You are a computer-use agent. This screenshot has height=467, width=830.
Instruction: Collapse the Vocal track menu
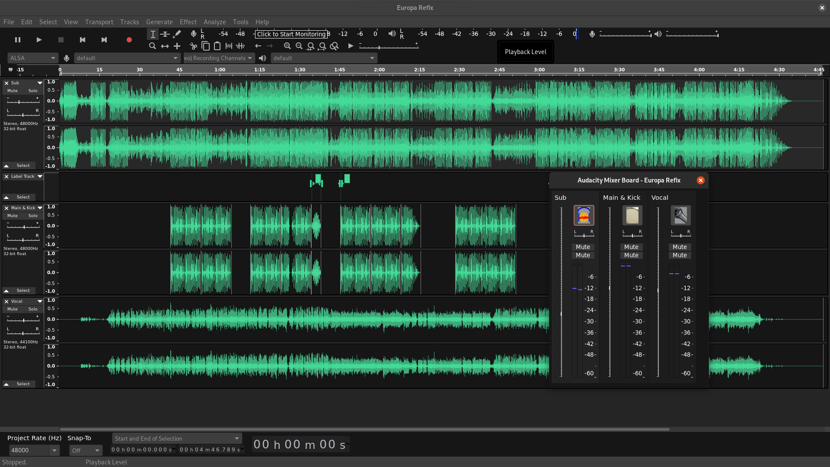click(40, 301)
